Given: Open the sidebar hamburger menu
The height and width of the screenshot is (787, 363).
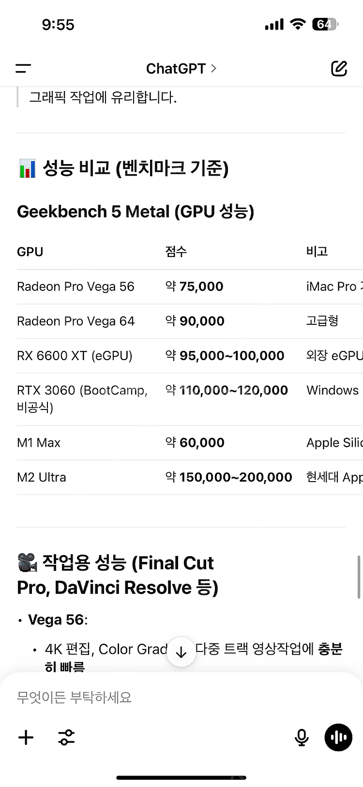Looking at the screenshot, I should click(x=23, y=69).
